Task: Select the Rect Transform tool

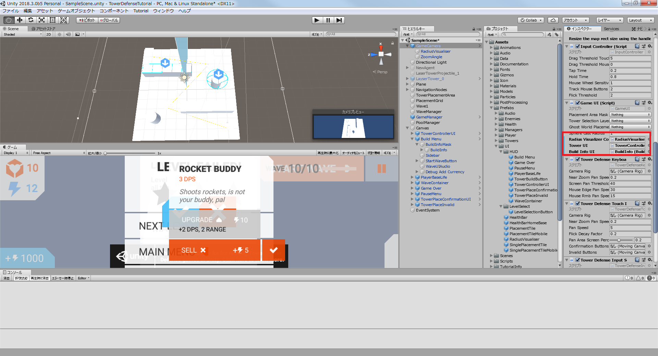Action: click(52, 20)
